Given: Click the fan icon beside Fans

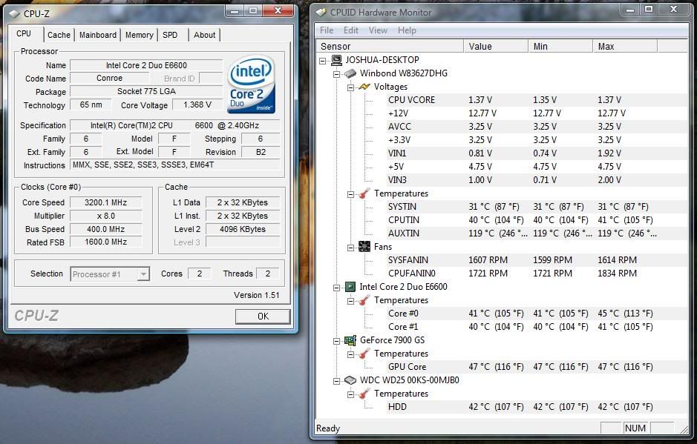Looking at the screenshot, I should 364,247.
